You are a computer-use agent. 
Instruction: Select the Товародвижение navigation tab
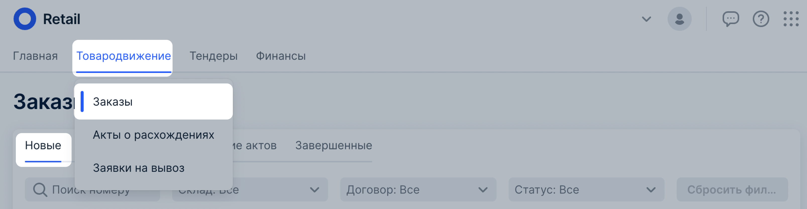coord(123,56)
